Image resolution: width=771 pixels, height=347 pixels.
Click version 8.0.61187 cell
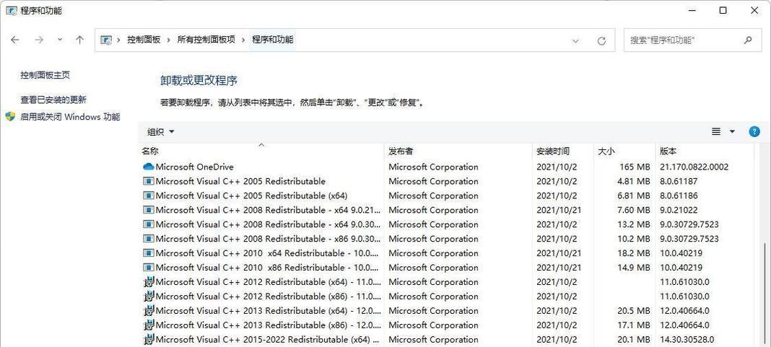[x=679, y=181]
